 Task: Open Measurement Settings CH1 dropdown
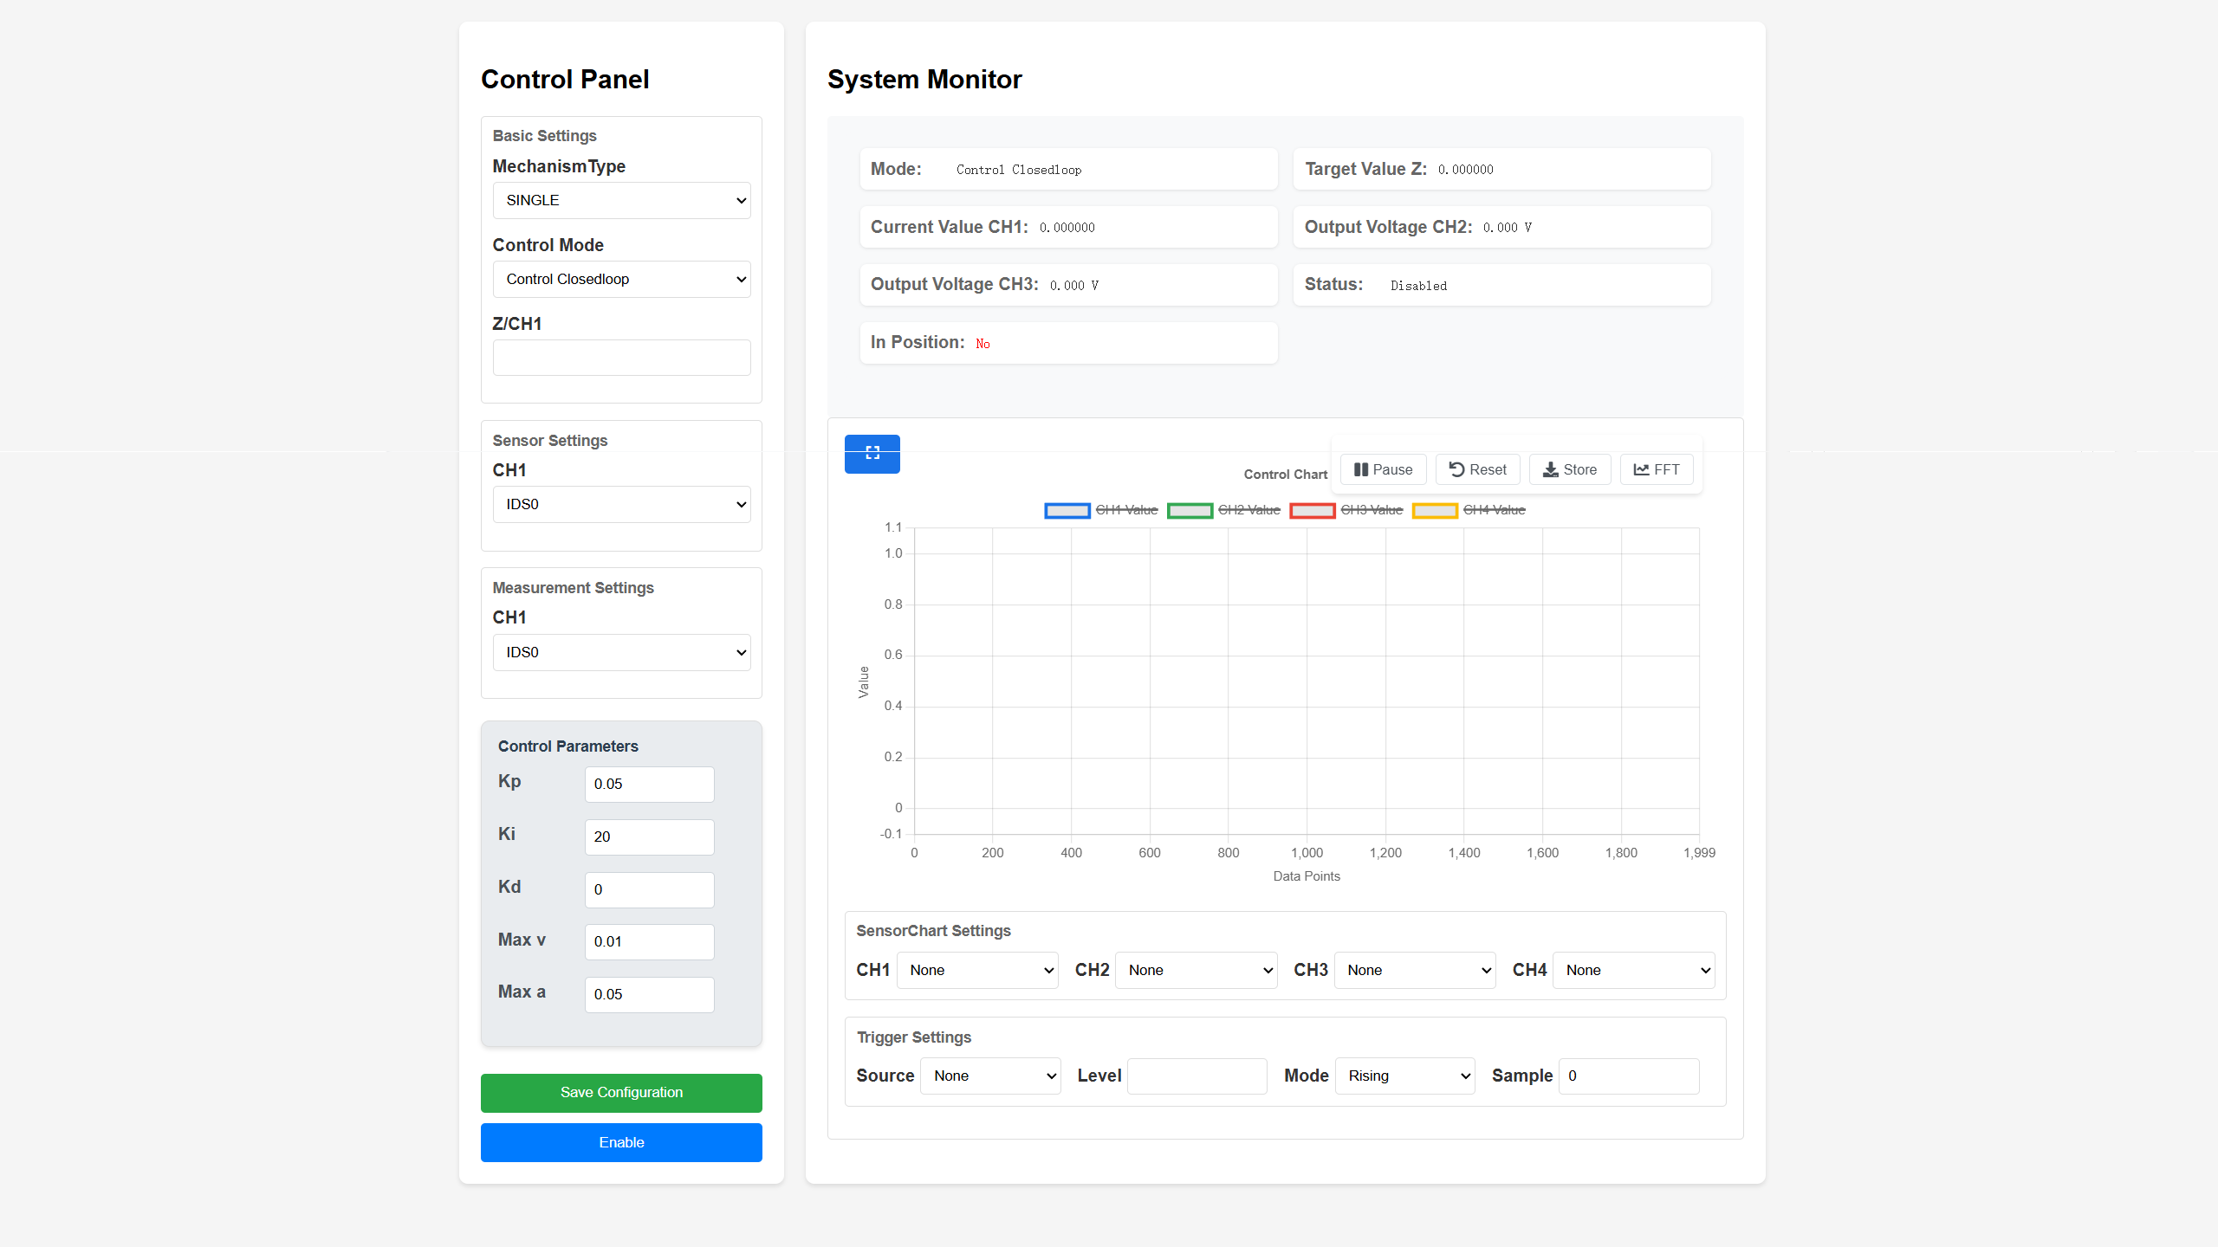[x=621, y=652]
